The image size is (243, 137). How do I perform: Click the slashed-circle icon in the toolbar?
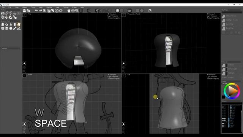57,11
